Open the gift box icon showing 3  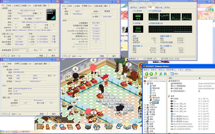[135, 126]
